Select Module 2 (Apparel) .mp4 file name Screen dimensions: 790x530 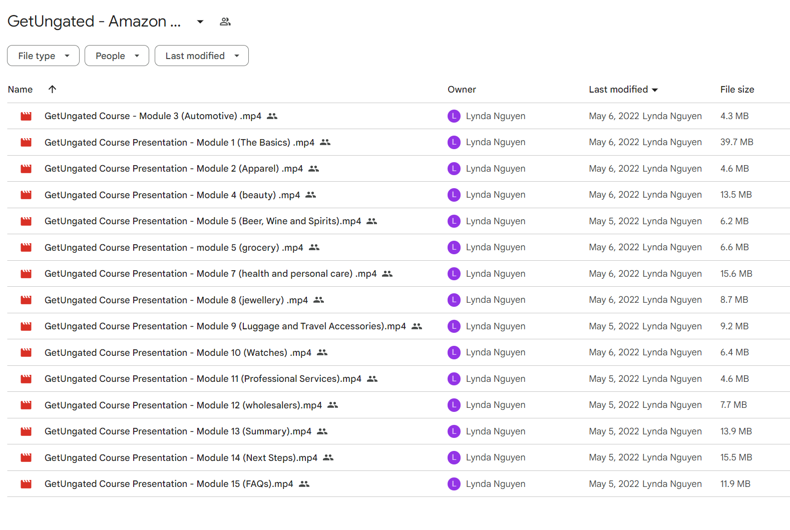(x=174, y=169)
